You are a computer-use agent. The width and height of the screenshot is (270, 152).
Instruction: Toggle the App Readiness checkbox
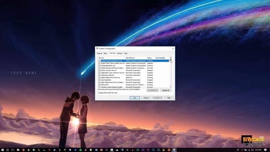tap(100, 80)
